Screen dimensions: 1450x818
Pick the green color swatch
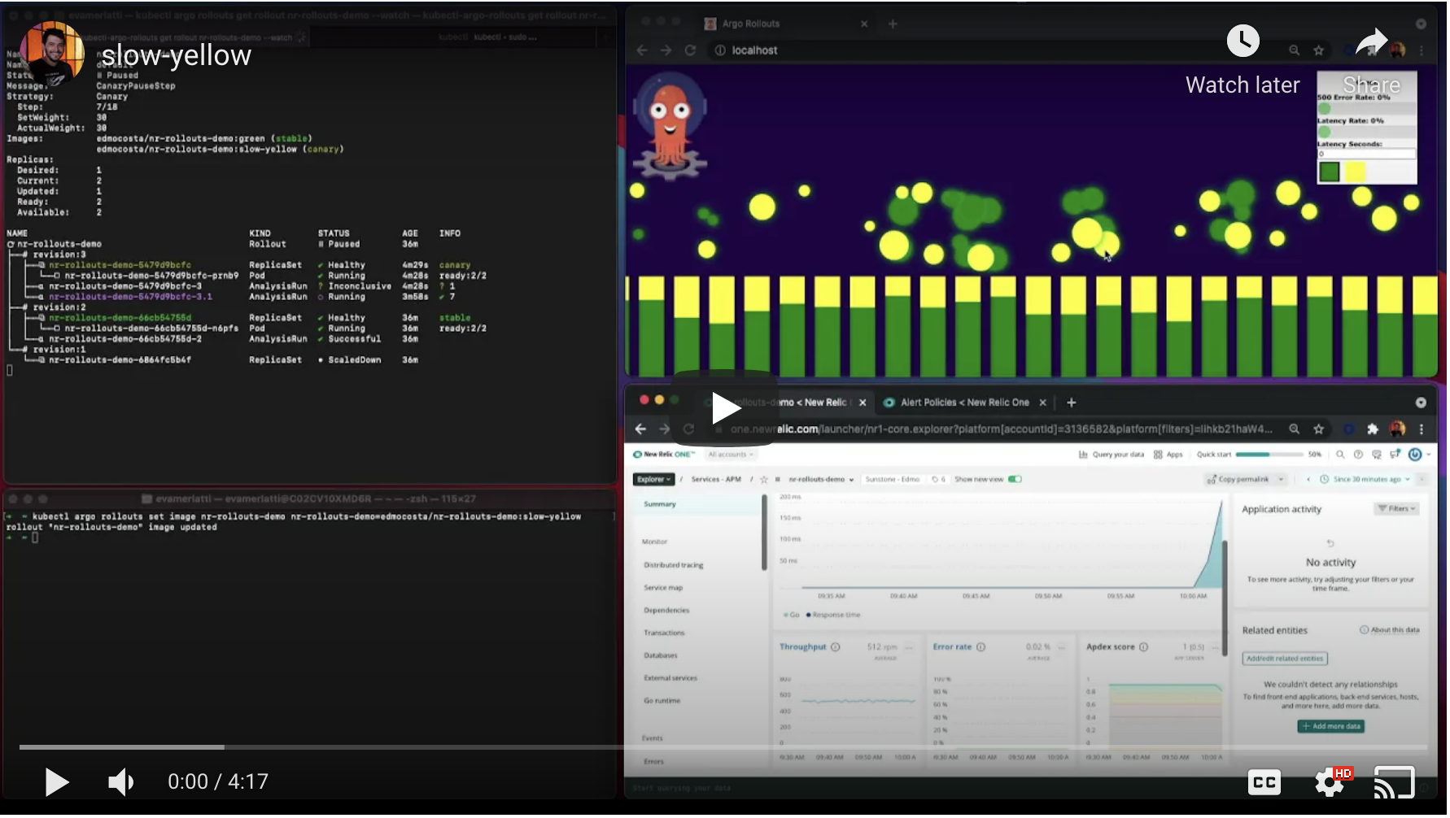tap(1329, 172)
